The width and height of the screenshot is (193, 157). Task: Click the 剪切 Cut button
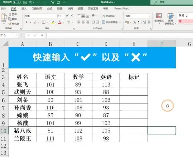tap(13, 14)
